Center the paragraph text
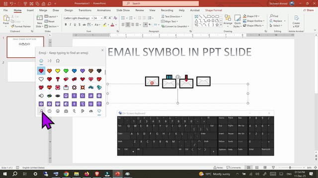Viewport: 318px width, 178px height. [128, 25]
